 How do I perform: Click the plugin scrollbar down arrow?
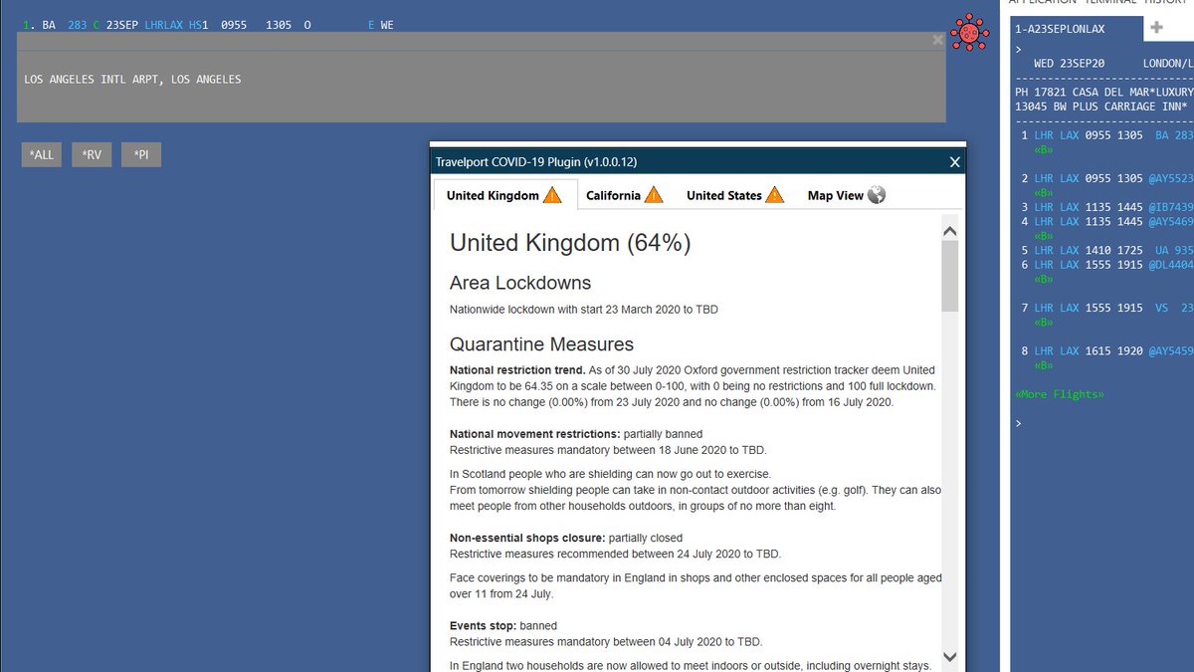pos(949,657)
